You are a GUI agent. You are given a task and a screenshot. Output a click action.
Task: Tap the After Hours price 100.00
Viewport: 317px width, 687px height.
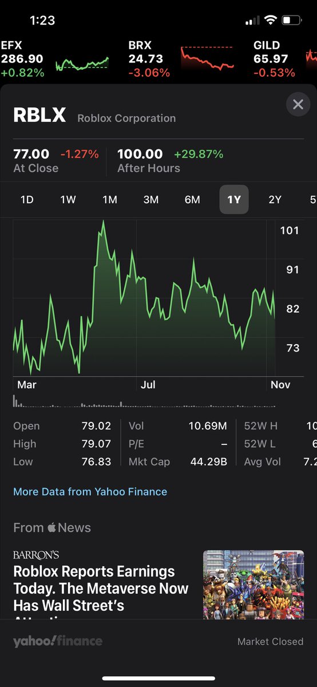[x=140, y=154]
